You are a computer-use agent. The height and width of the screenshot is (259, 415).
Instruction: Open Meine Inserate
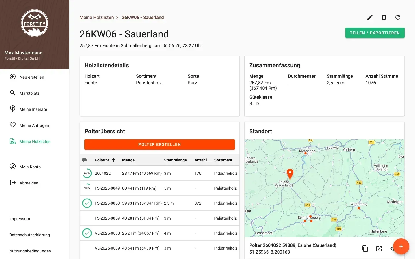tap(35, 109)
